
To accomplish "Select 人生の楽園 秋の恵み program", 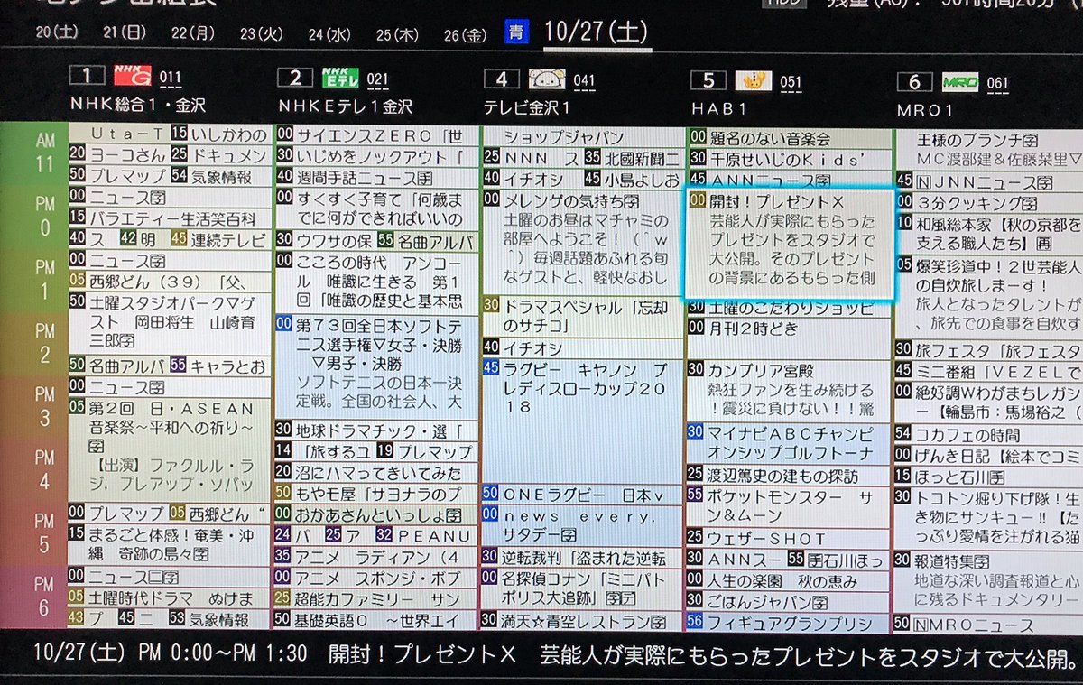I will [789, 580].
